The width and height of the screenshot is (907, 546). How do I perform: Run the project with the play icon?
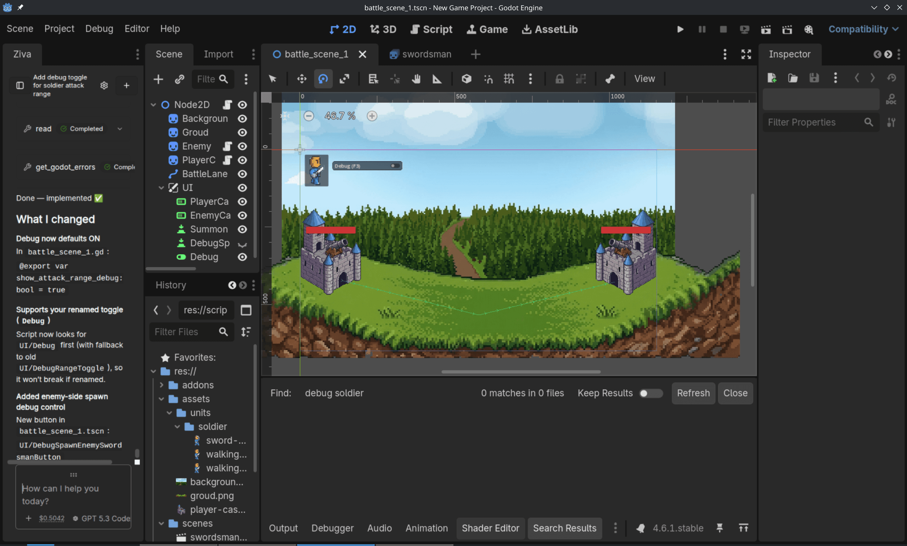681,29
